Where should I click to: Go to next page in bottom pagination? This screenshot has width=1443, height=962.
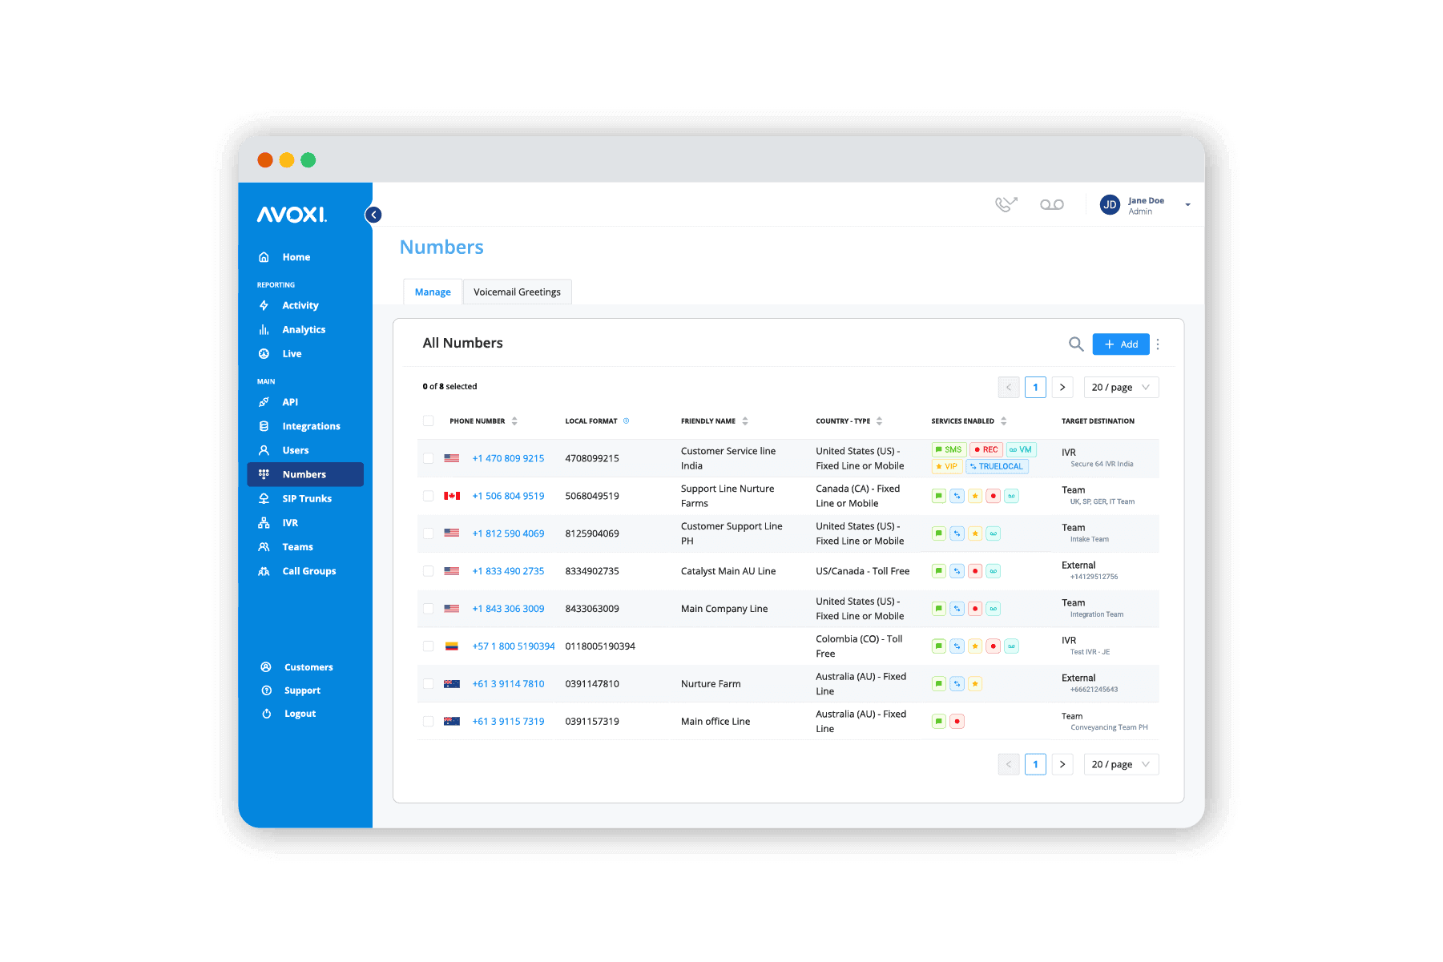click(x=1062, y=765)
